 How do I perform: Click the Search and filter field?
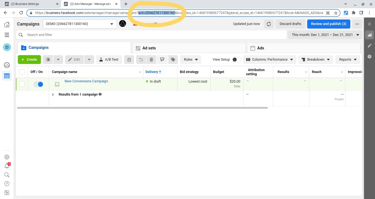coord(151,35)
